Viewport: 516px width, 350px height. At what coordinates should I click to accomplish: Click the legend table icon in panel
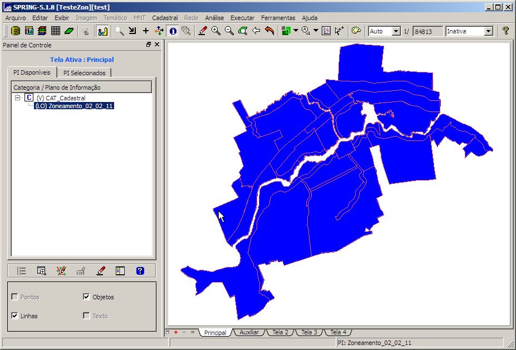[120, 271]
